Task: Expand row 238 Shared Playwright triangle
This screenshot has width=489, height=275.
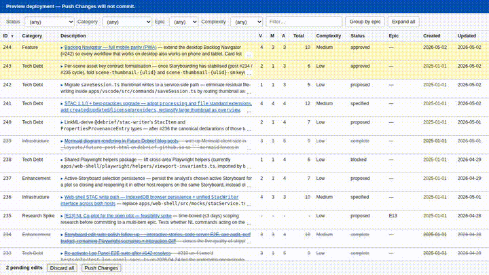Action: tap(62, 160)
